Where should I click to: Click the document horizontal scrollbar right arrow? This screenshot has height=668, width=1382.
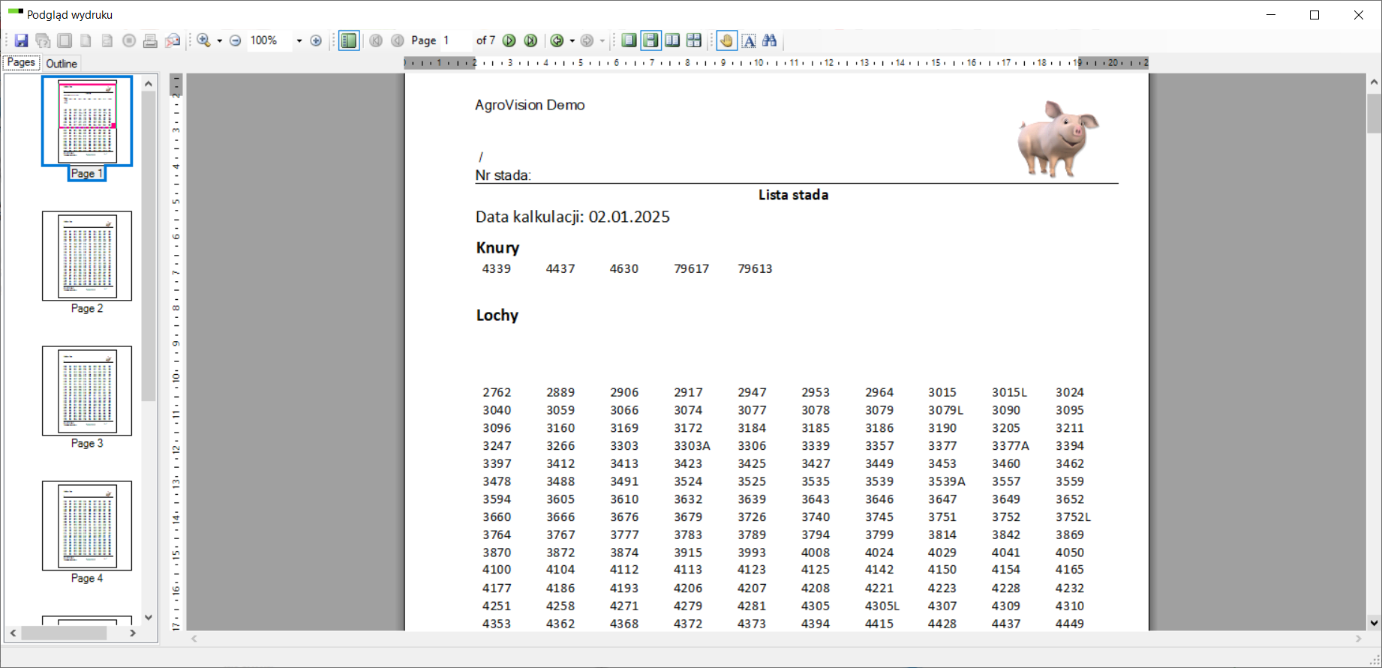point(1359,639)
